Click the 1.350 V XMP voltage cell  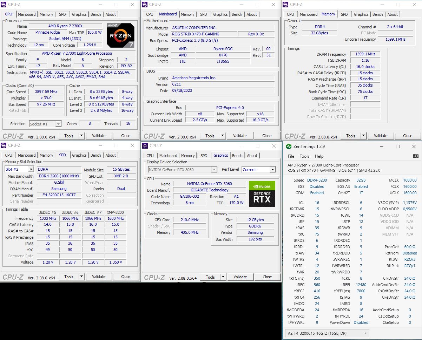pos(116,262)
